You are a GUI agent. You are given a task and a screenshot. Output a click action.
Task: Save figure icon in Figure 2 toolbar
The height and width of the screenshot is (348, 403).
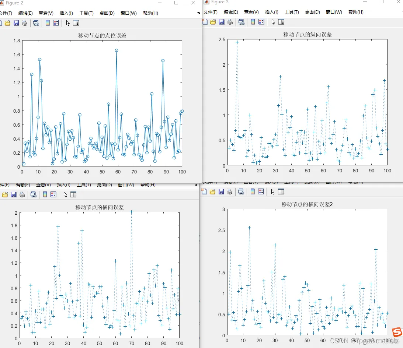coord(16,23)
